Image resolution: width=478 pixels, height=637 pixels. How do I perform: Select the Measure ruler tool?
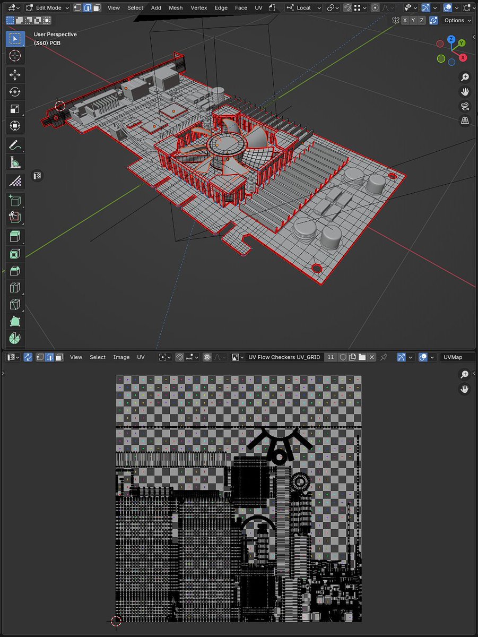tap(15, 162)
